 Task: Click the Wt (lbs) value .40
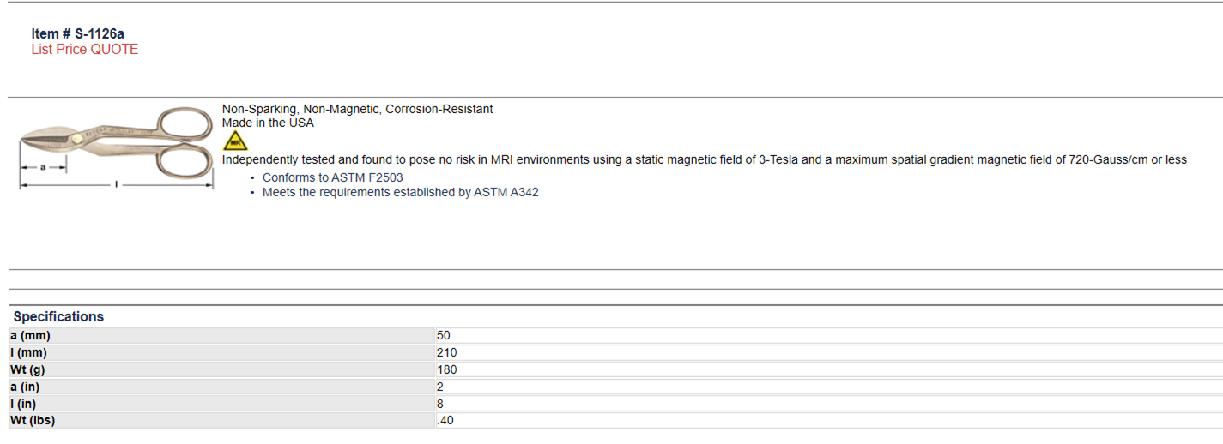tap(445, 421)
